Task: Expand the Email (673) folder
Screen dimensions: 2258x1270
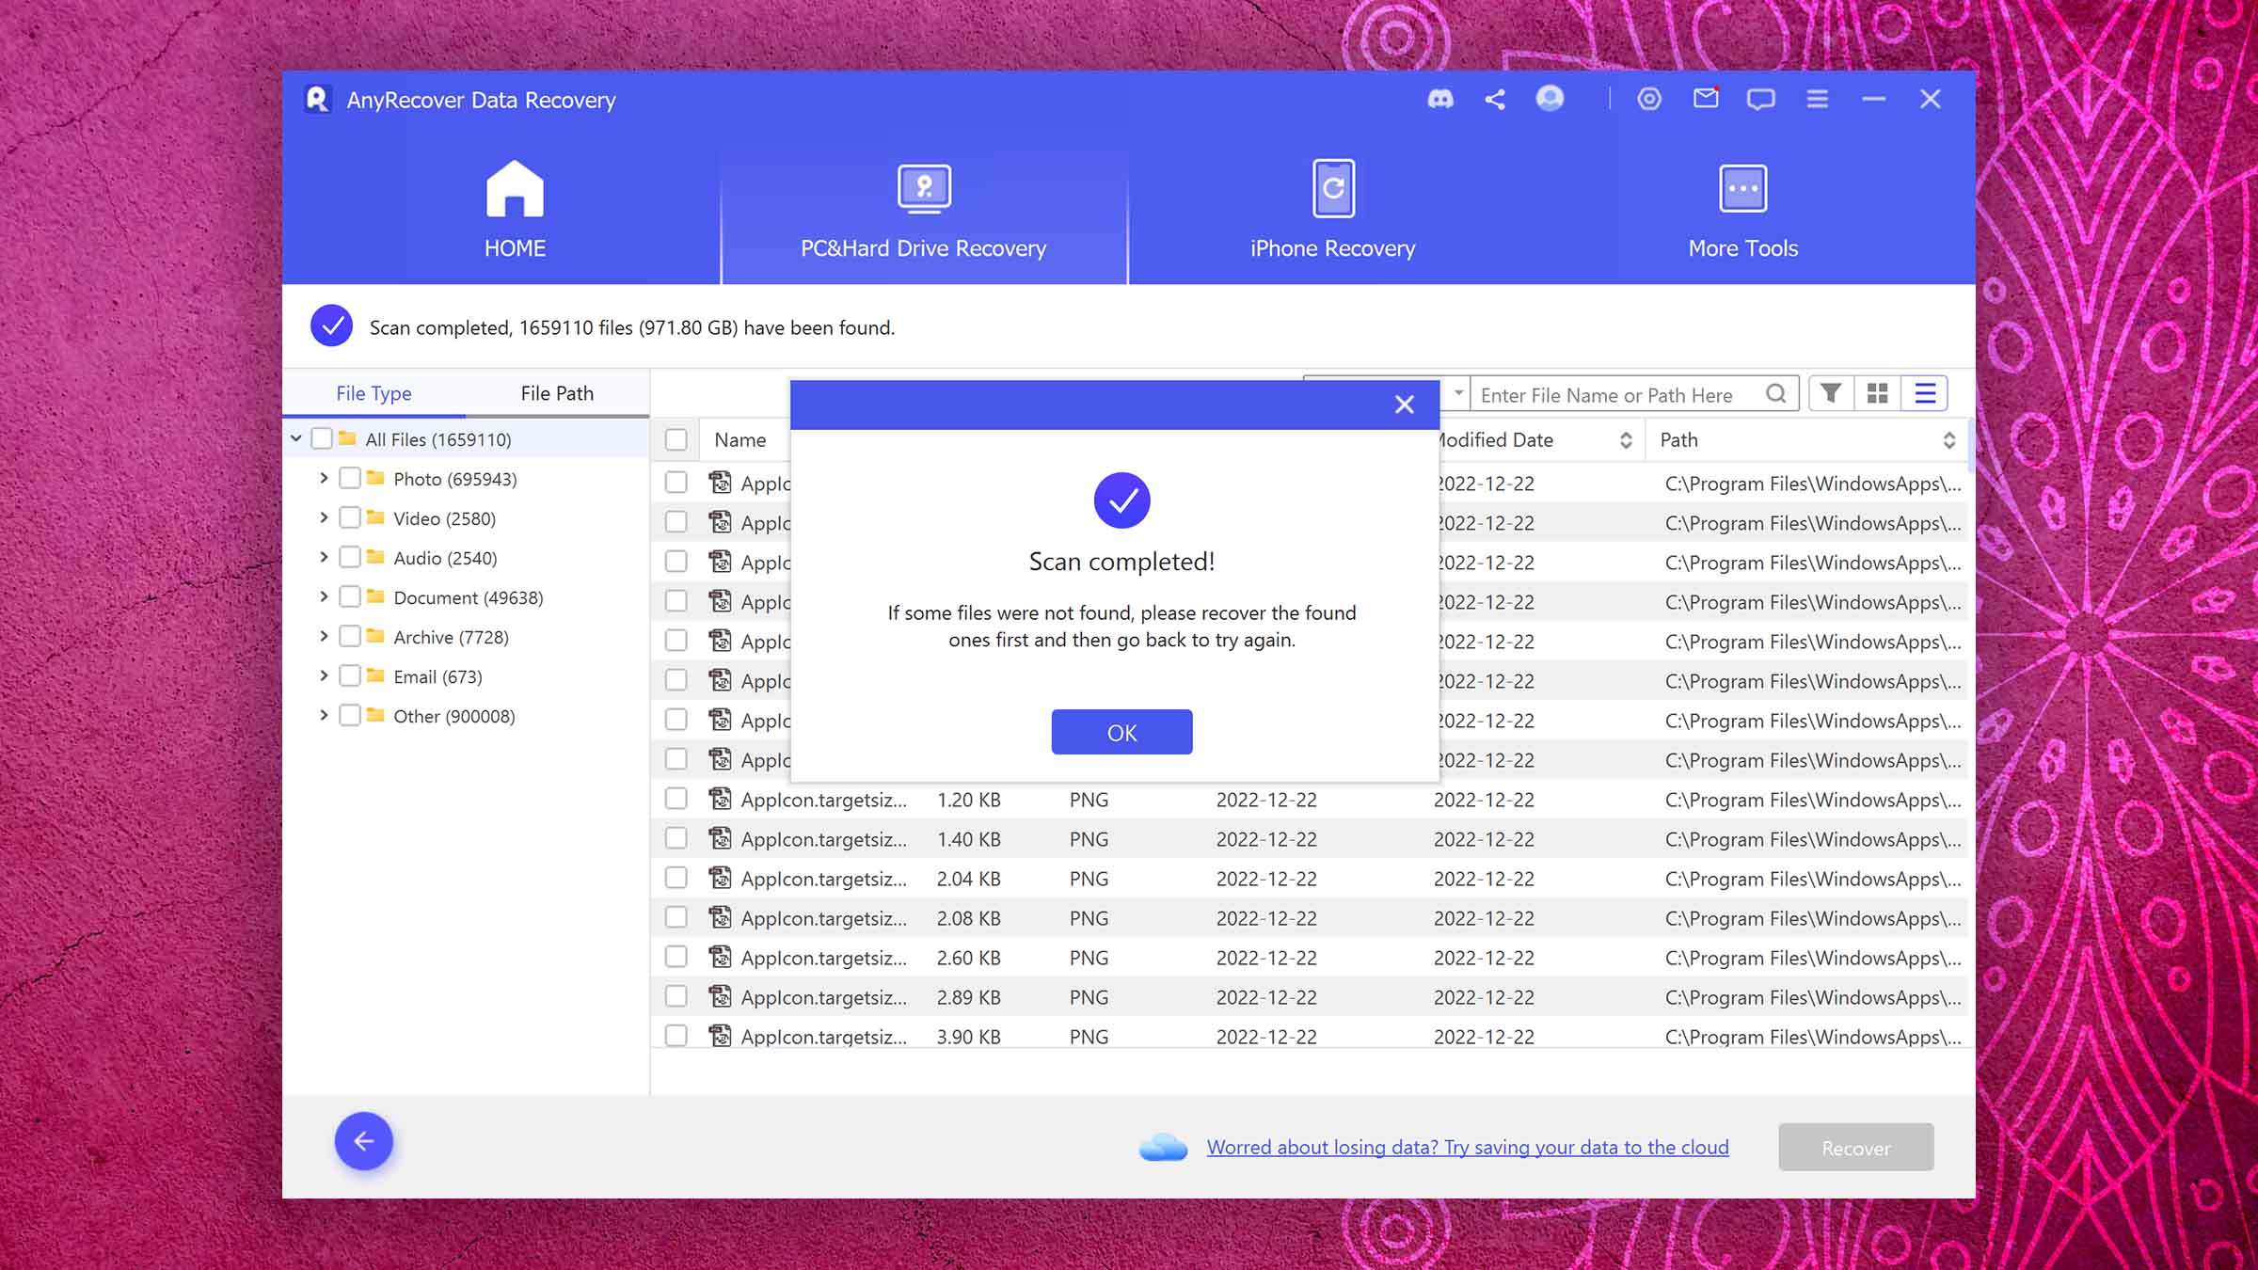Action: (324, 675)
